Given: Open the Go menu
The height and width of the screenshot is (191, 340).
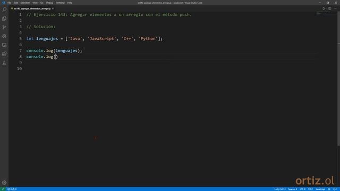Looking at the screenshot, I should [x=41, y=3].
